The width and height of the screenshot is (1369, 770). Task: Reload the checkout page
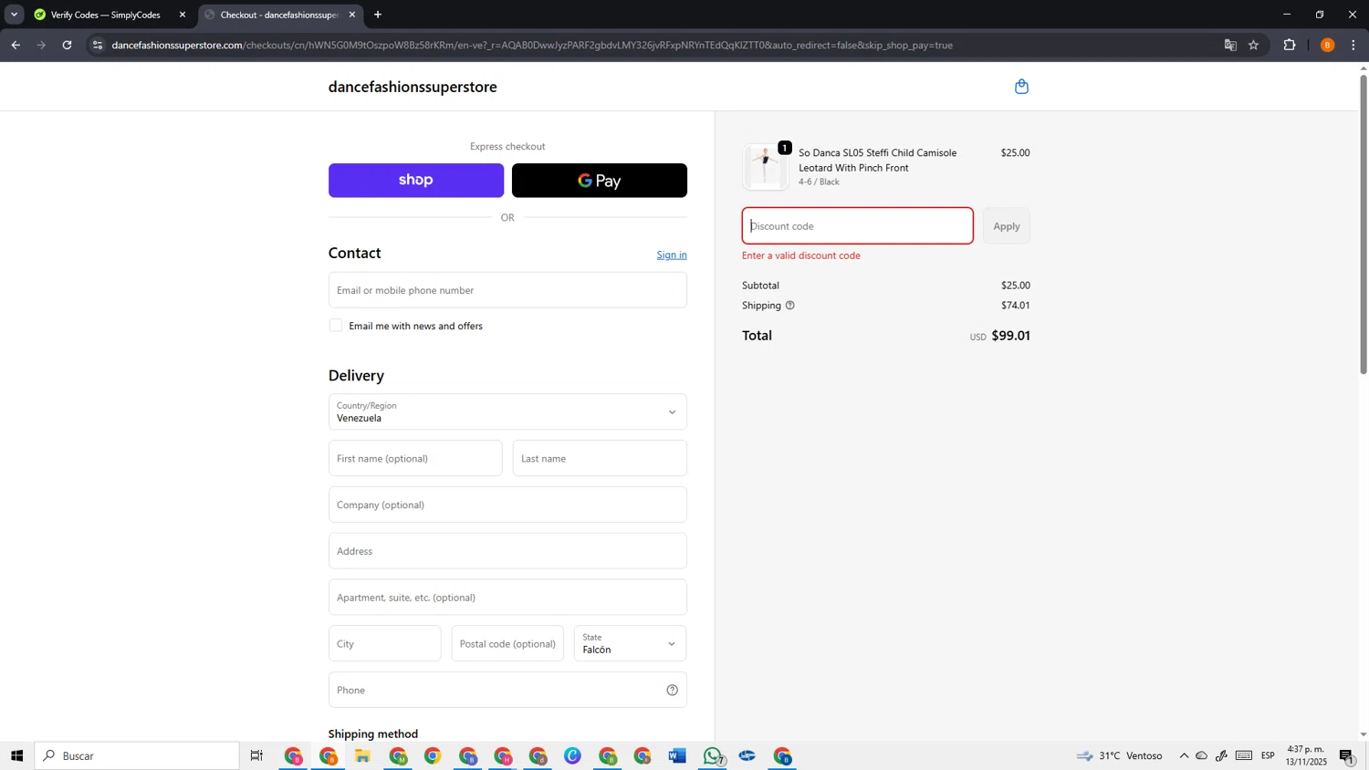click(x=67, y=45)
